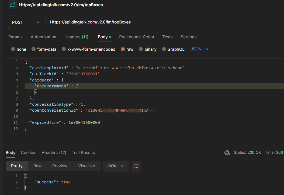Click the true value in the response

pyautogui.click(x=65, y=182)
